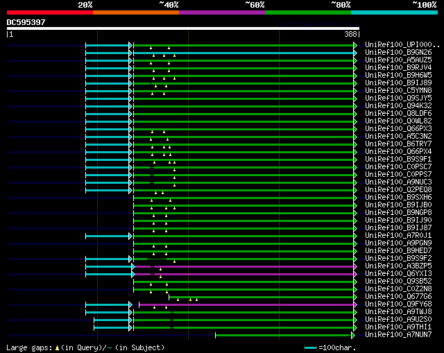This screenshot has width=444, height=353.
Task: Open hit UniRef100_B9RJV4
Action: [x=398, y=68]
